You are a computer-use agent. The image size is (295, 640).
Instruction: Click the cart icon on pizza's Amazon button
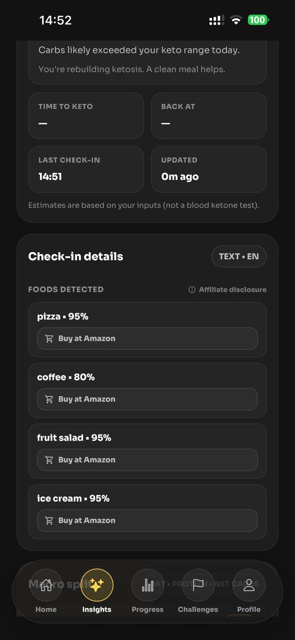(x=49, y=338)
